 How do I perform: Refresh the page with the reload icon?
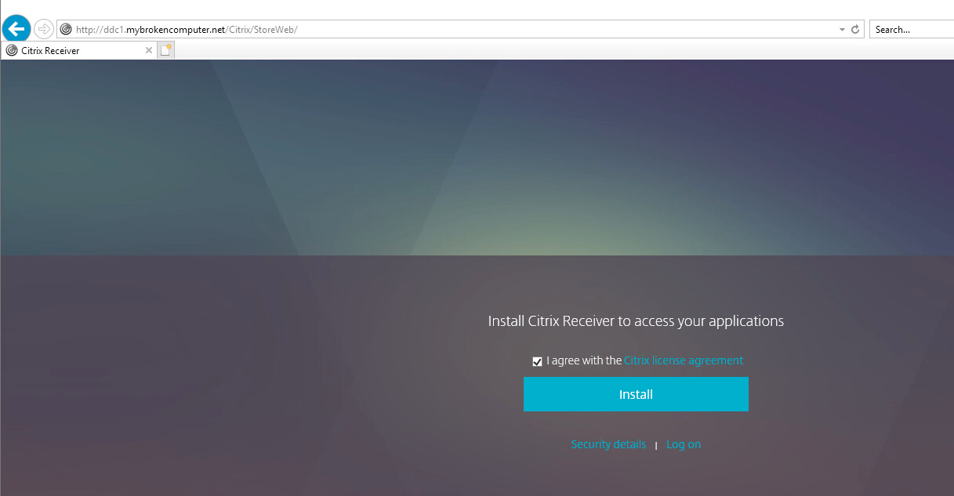click(855, 30)
